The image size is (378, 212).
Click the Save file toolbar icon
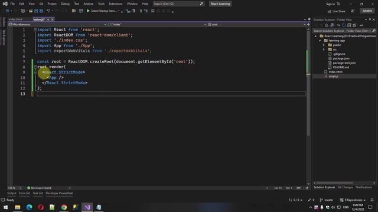point(36,11)
